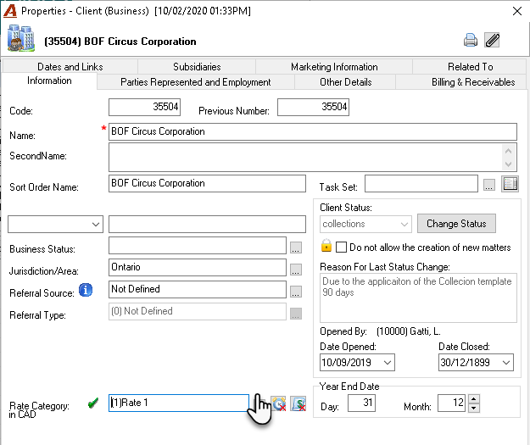This screenshot has width=530, height=445.
Task: Browse Business Status with the ellipsis button
Action: (296, 248)
